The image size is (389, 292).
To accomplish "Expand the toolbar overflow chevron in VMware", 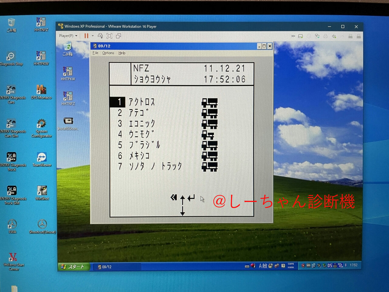I will click(x=293, y=36).
